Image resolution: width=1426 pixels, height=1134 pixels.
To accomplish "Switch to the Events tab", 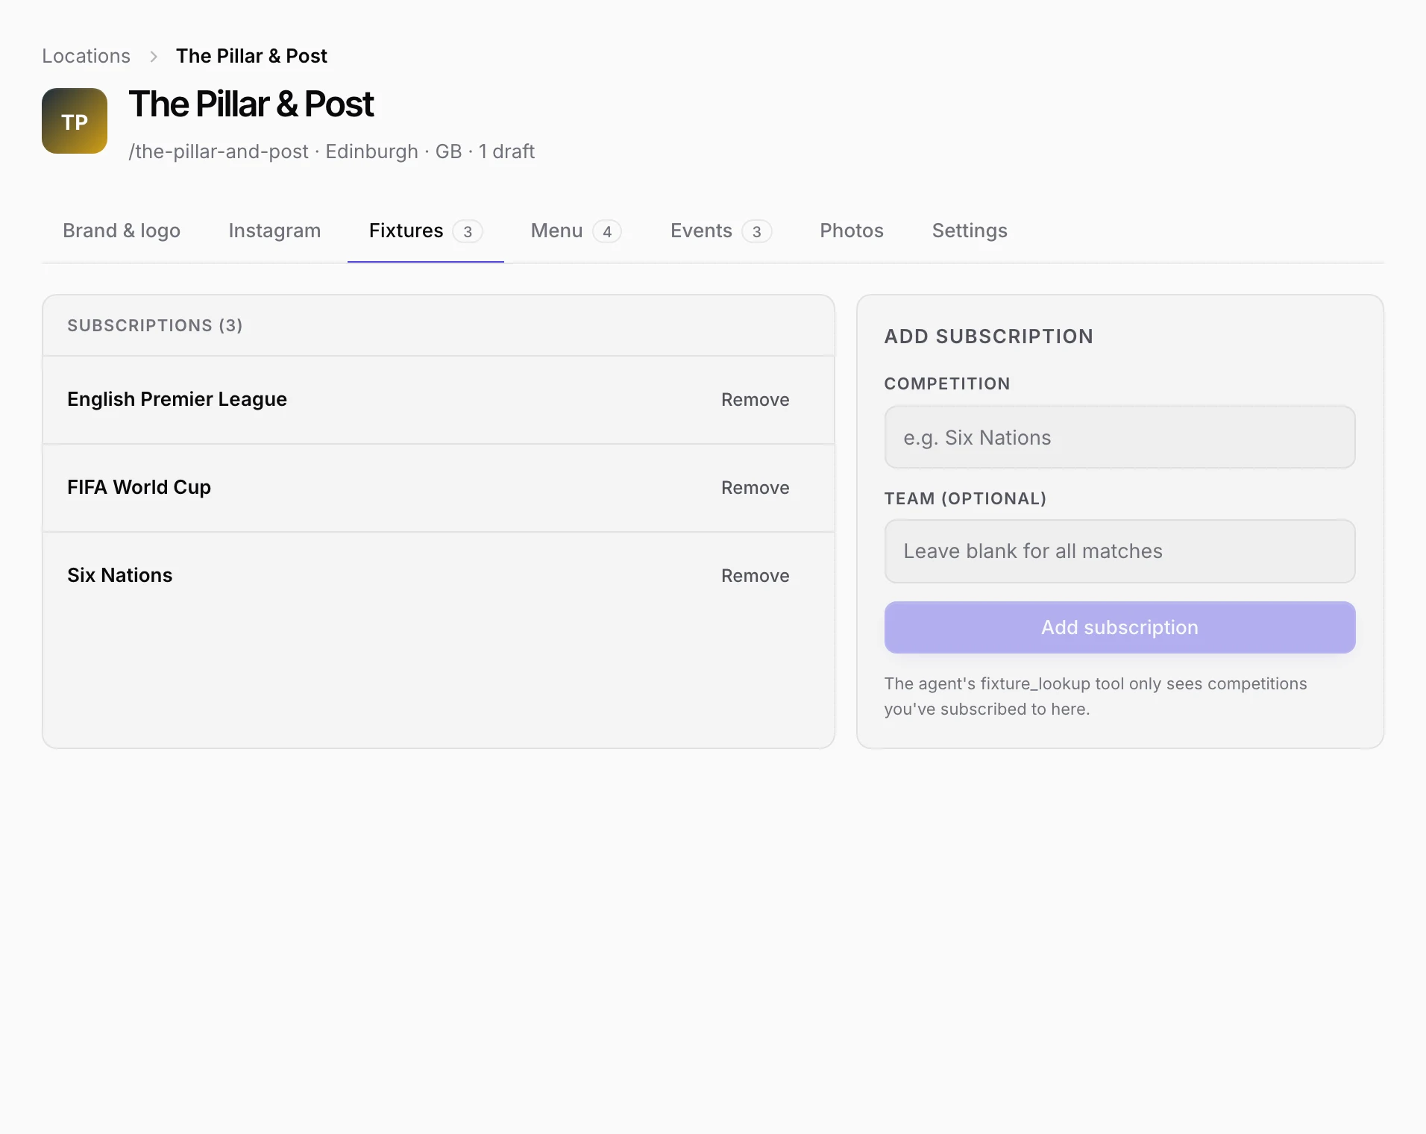I will point(720,231).
